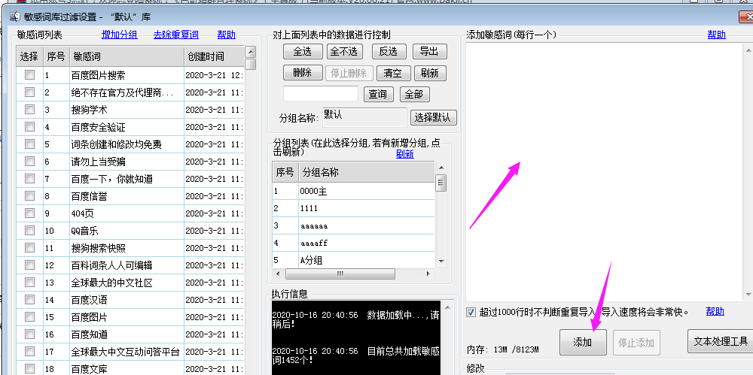Click 帮助 link above add-word text area
Viewport: 753px width, 375px height.
(717, 35)
